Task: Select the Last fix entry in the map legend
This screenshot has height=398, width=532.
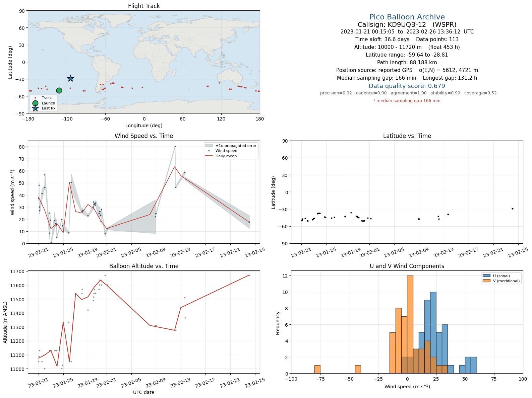Action: pos(44,108)
